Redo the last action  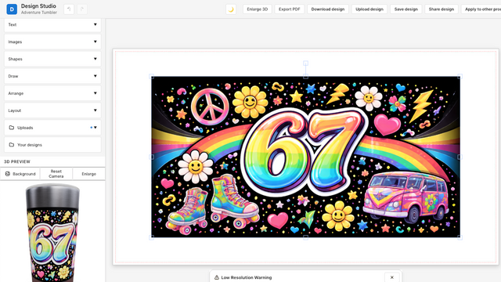click(x=82, y=9)
